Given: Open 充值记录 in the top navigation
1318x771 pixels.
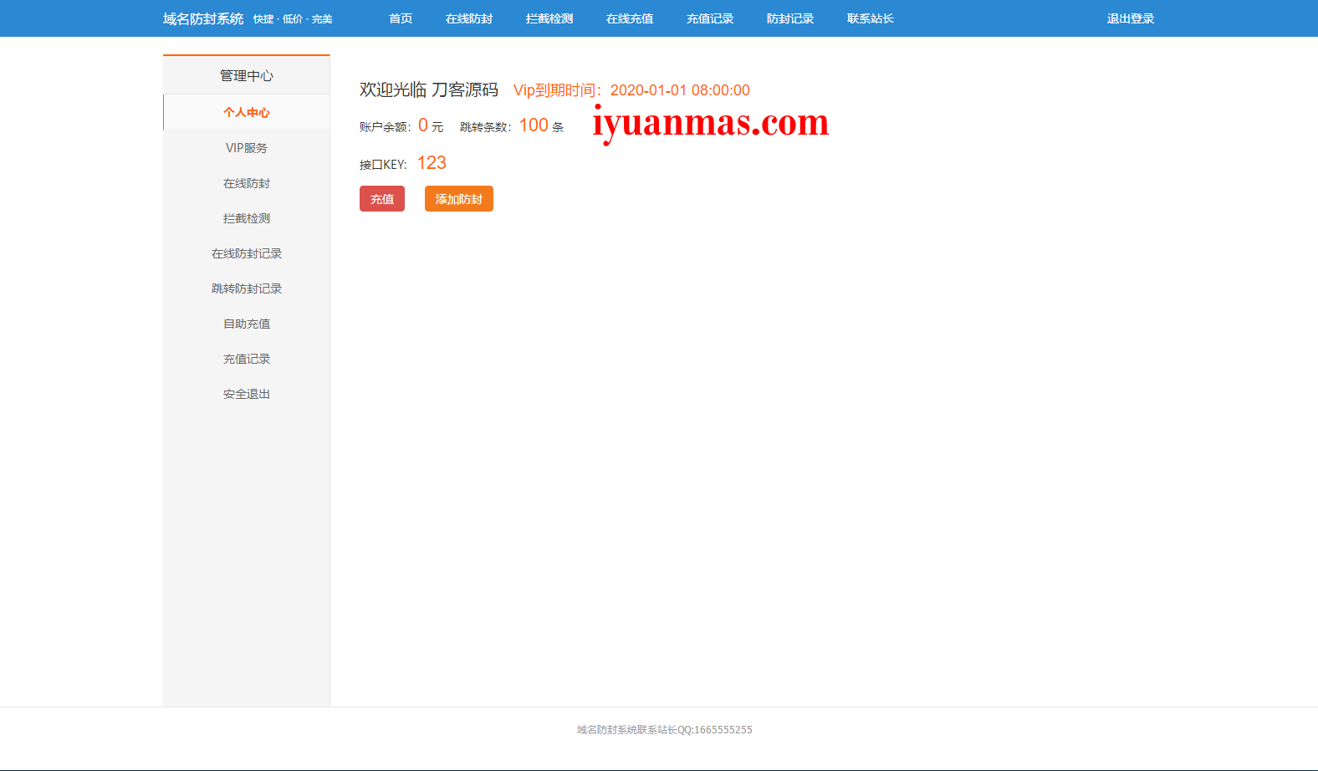Looking at the screenshot, I should click(x=710, y=18).
